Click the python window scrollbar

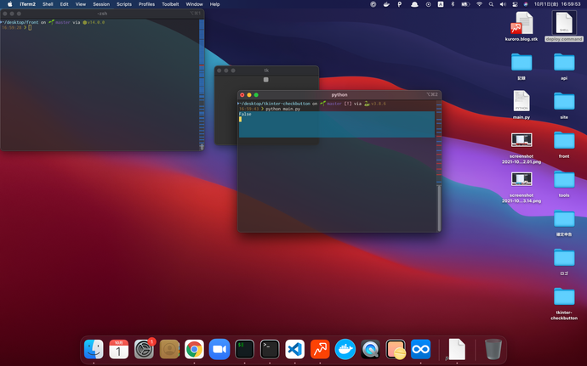(439, 207)
